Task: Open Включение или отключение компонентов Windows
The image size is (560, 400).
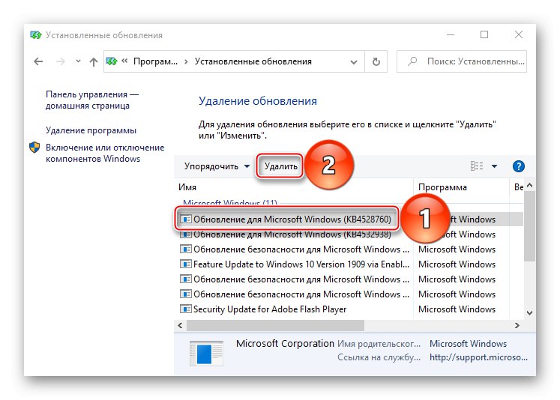Action: pyautogui.click(x=105, y=153)
